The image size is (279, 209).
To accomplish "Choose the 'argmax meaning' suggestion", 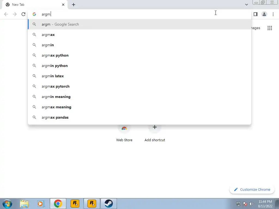I will coord(139,107).
